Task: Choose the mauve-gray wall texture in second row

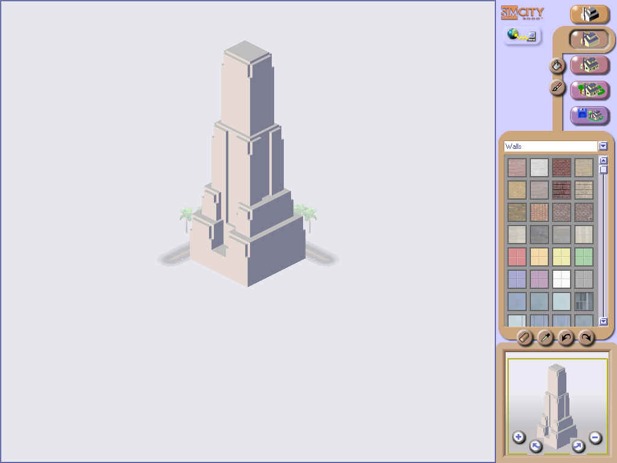Action: (x=539, y=190)
